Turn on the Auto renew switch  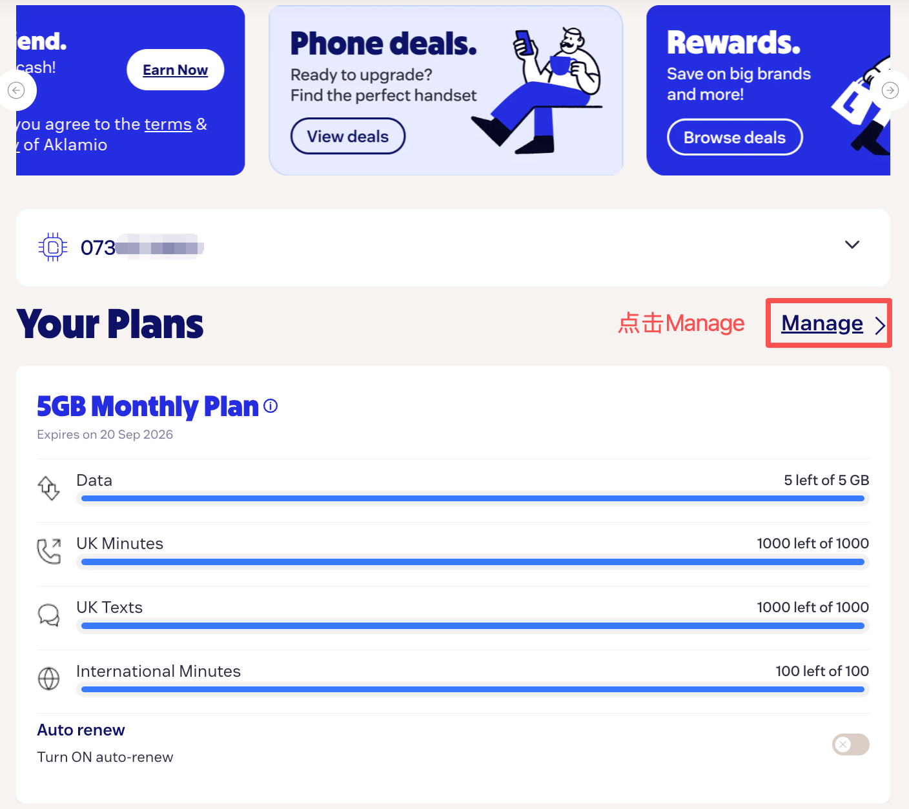tap(851, 744)
